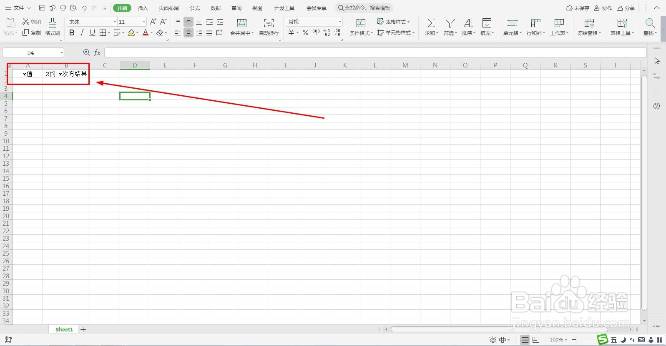Increase font size with A+ icon
The width and height of the screenshot is (666, 346).
pyautogui.click(x=153, y=22)
